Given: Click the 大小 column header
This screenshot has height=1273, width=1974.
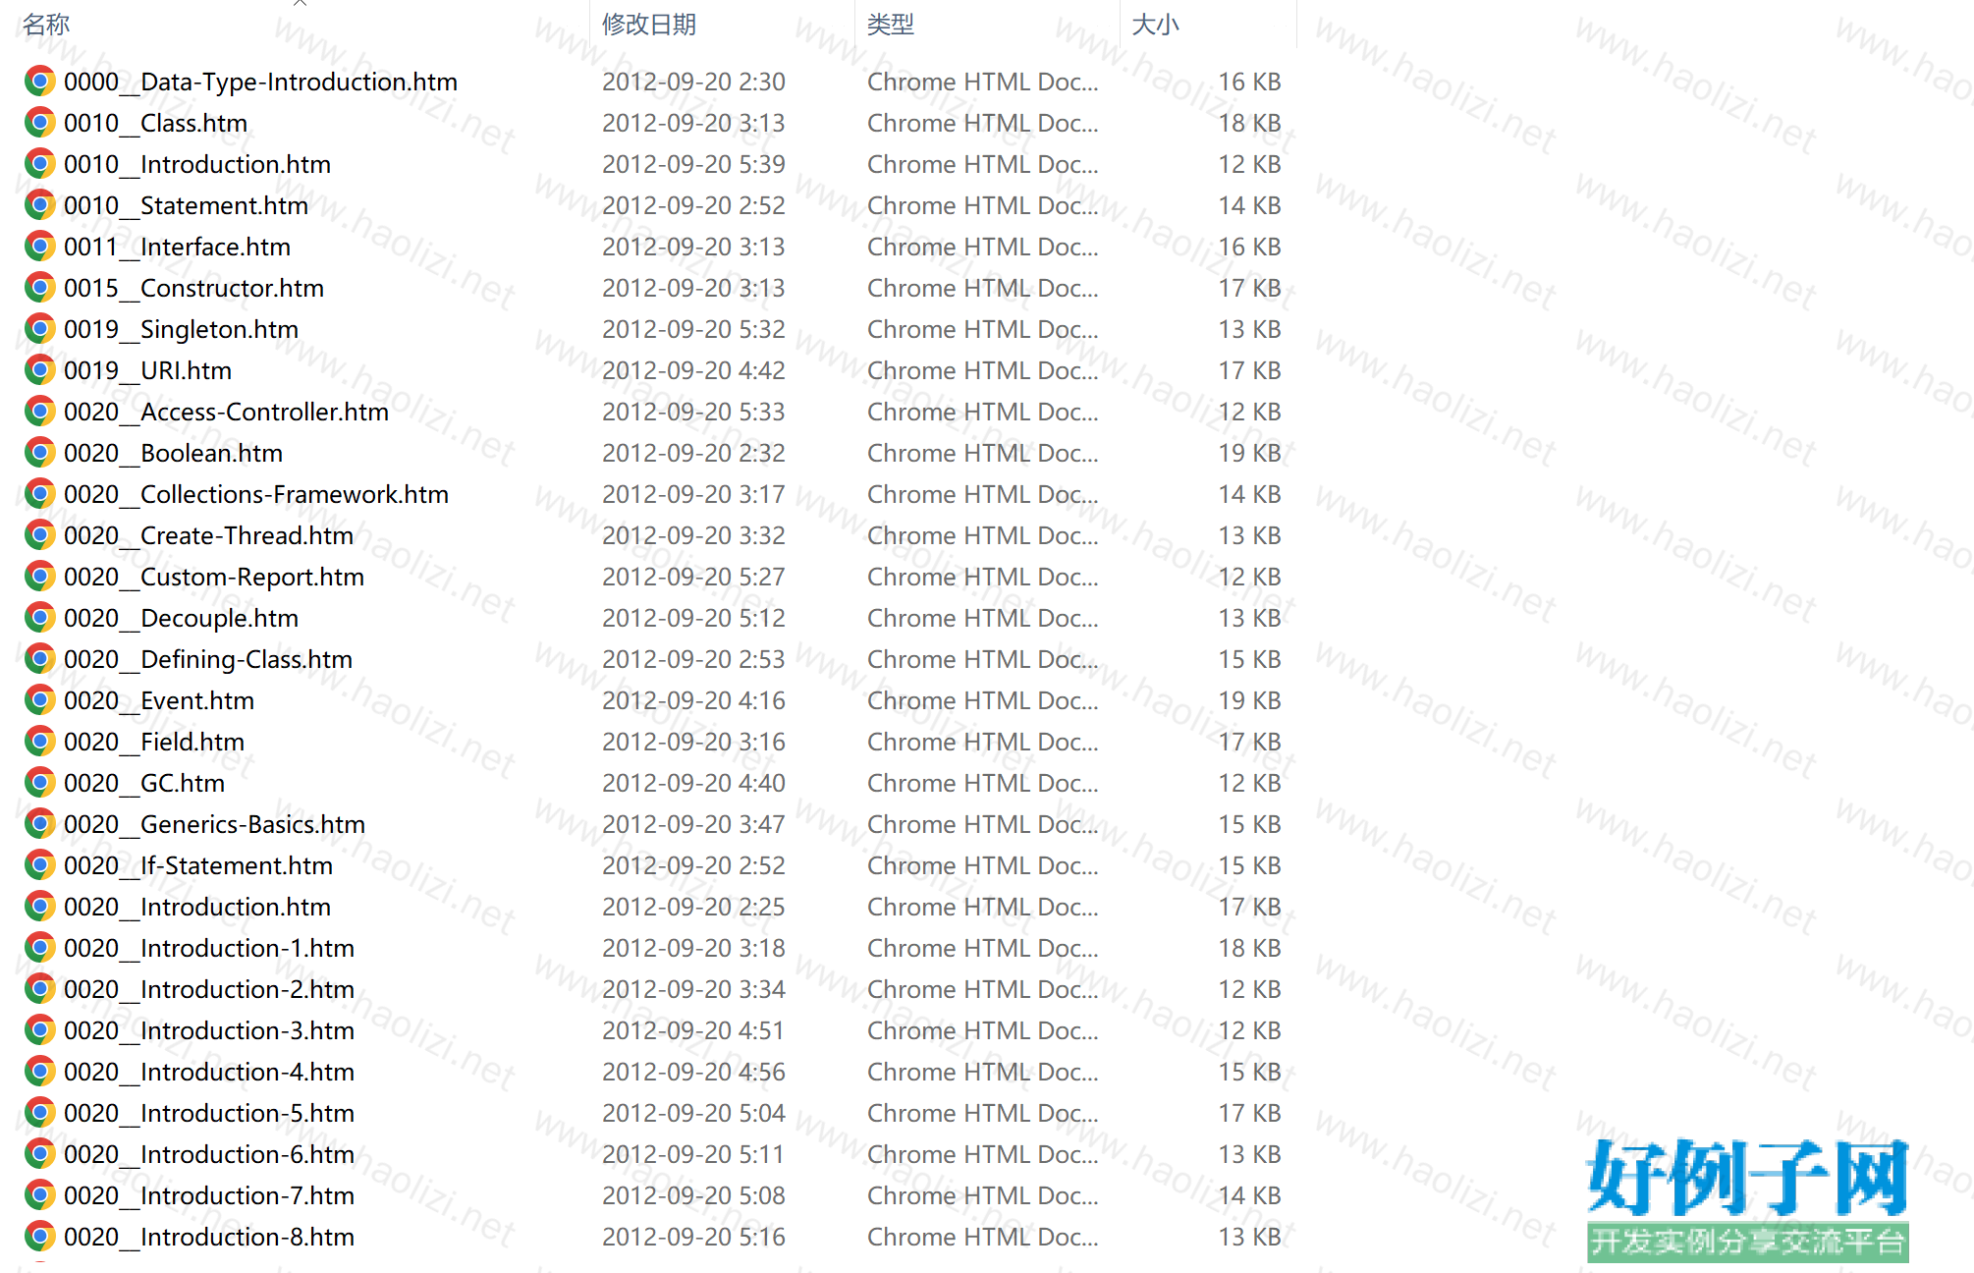Looking at the screenshot, I should (x=1154, y=25).
